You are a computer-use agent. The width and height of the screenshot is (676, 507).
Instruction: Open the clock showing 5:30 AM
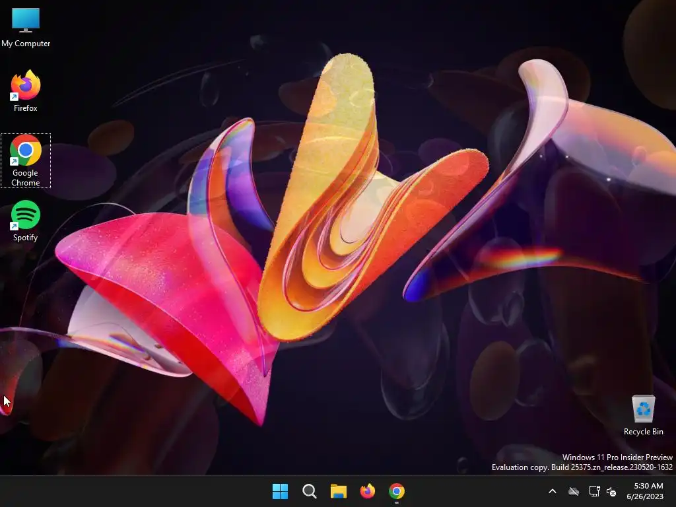[648, 486]
